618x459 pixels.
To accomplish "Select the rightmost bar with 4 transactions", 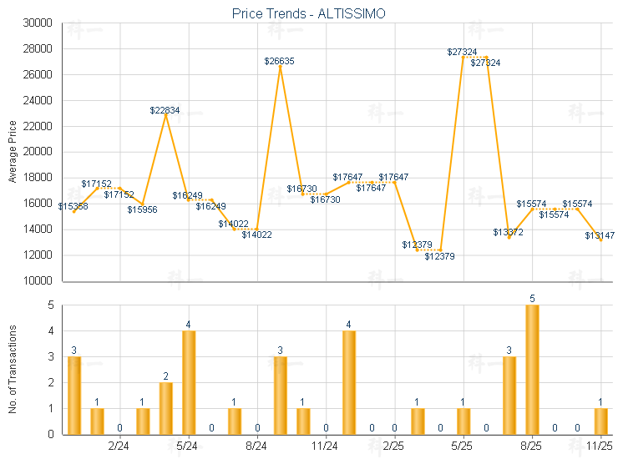I will coord(349,382).
